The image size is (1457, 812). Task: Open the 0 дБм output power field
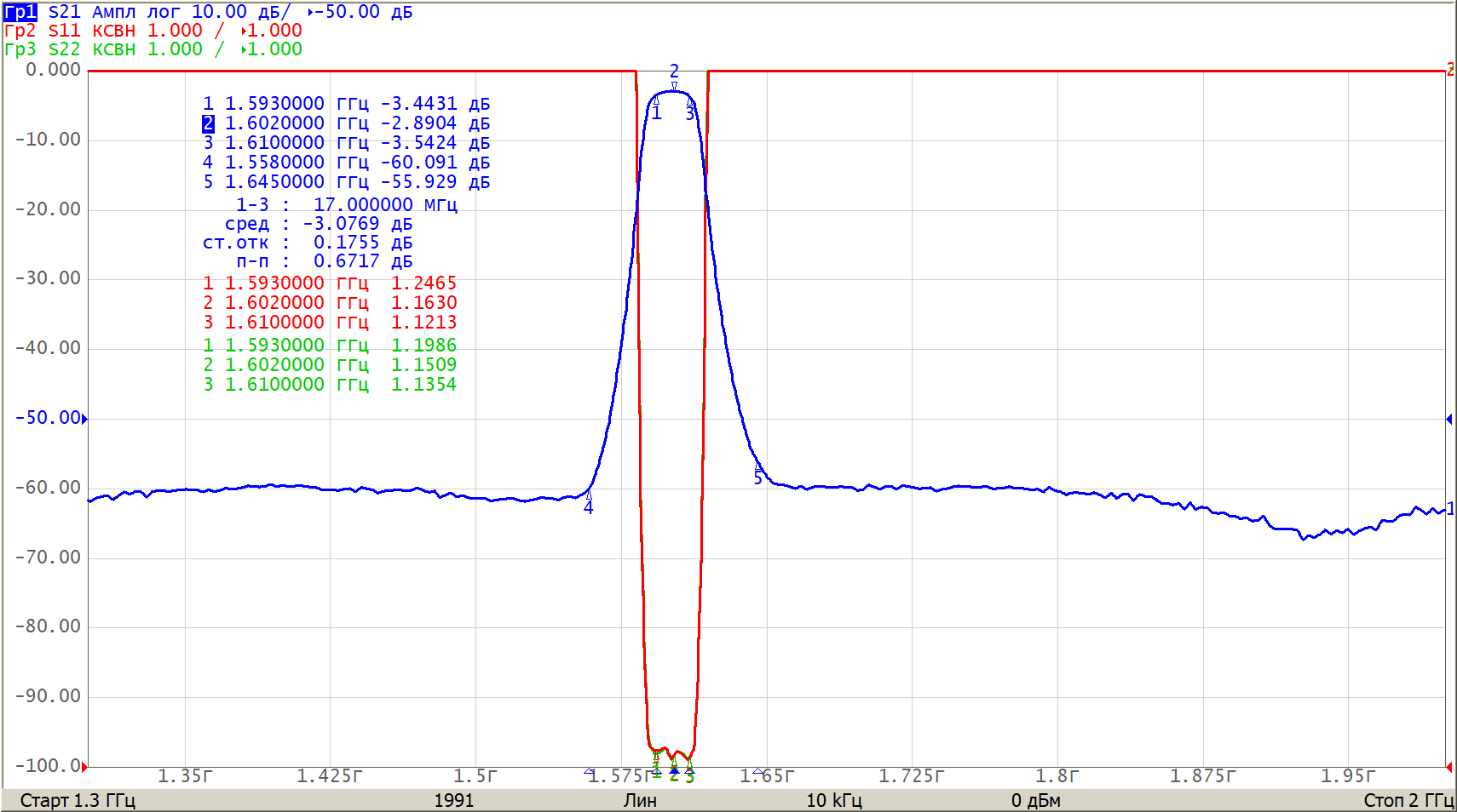pos(1035,800)
